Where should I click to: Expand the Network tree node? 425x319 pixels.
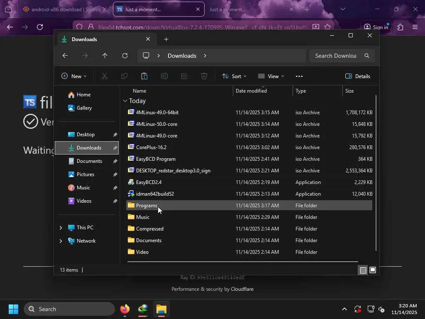(61, 241)
